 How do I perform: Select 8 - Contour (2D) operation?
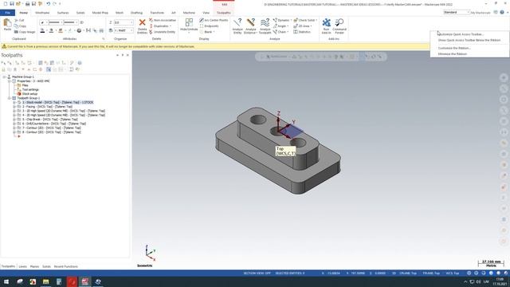coord(51,132)
